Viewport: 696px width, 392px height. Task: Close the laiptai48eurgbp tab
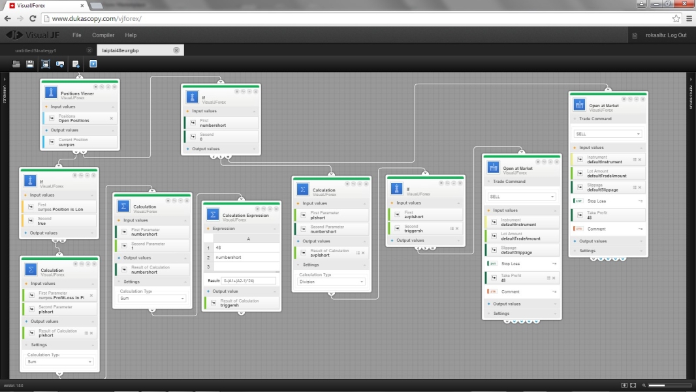tap(176, 50)
